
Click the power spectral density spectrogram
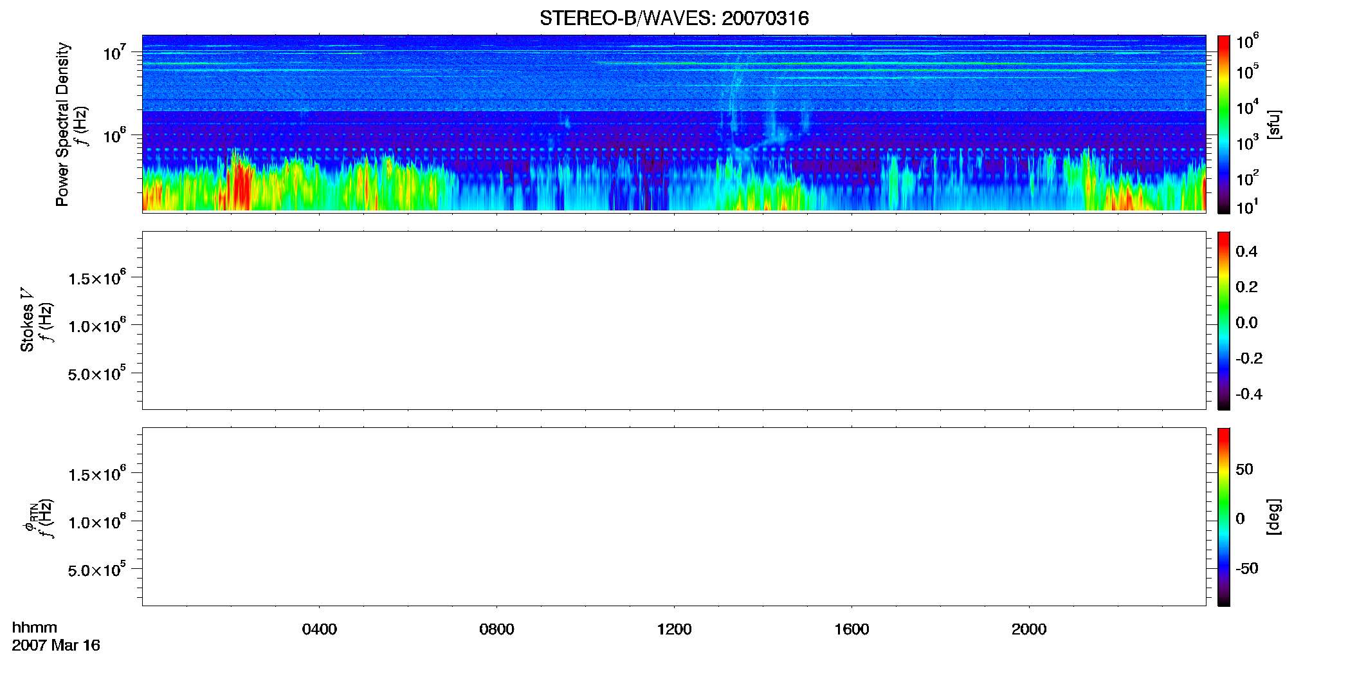(x=674, y=123)
